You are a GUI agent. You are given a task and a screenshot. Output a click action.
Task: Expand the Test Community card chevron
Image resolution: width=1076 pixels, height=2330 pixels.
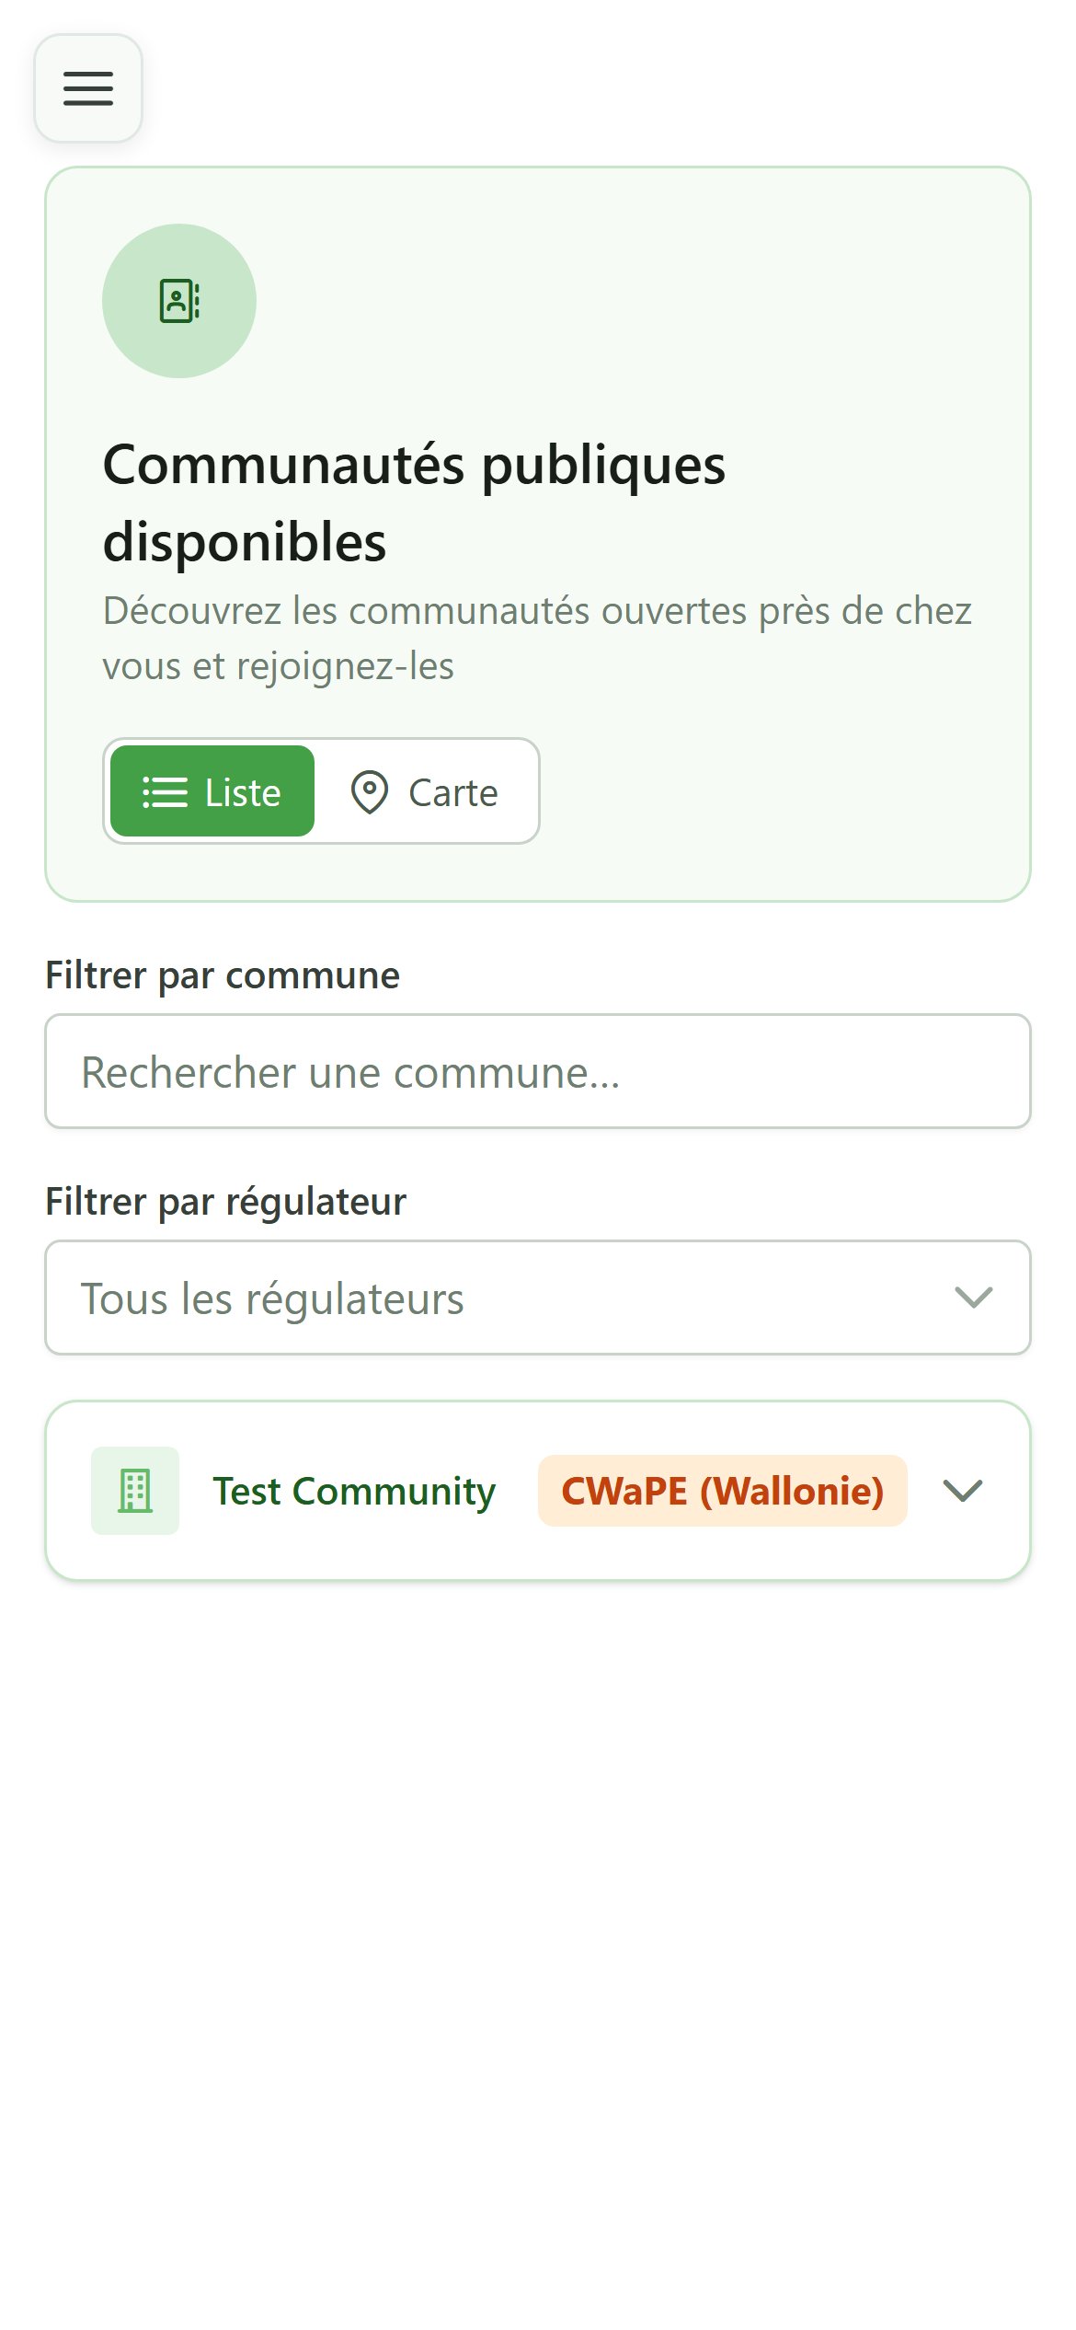click(964, 1491)
